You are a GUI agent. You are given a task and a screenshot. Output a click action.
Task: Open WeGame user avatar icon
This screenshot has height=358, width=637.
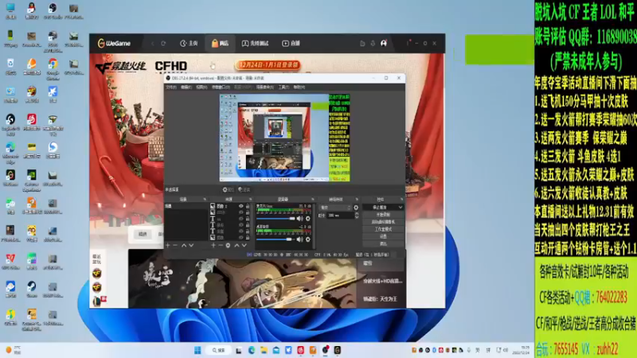coord(384,43)
